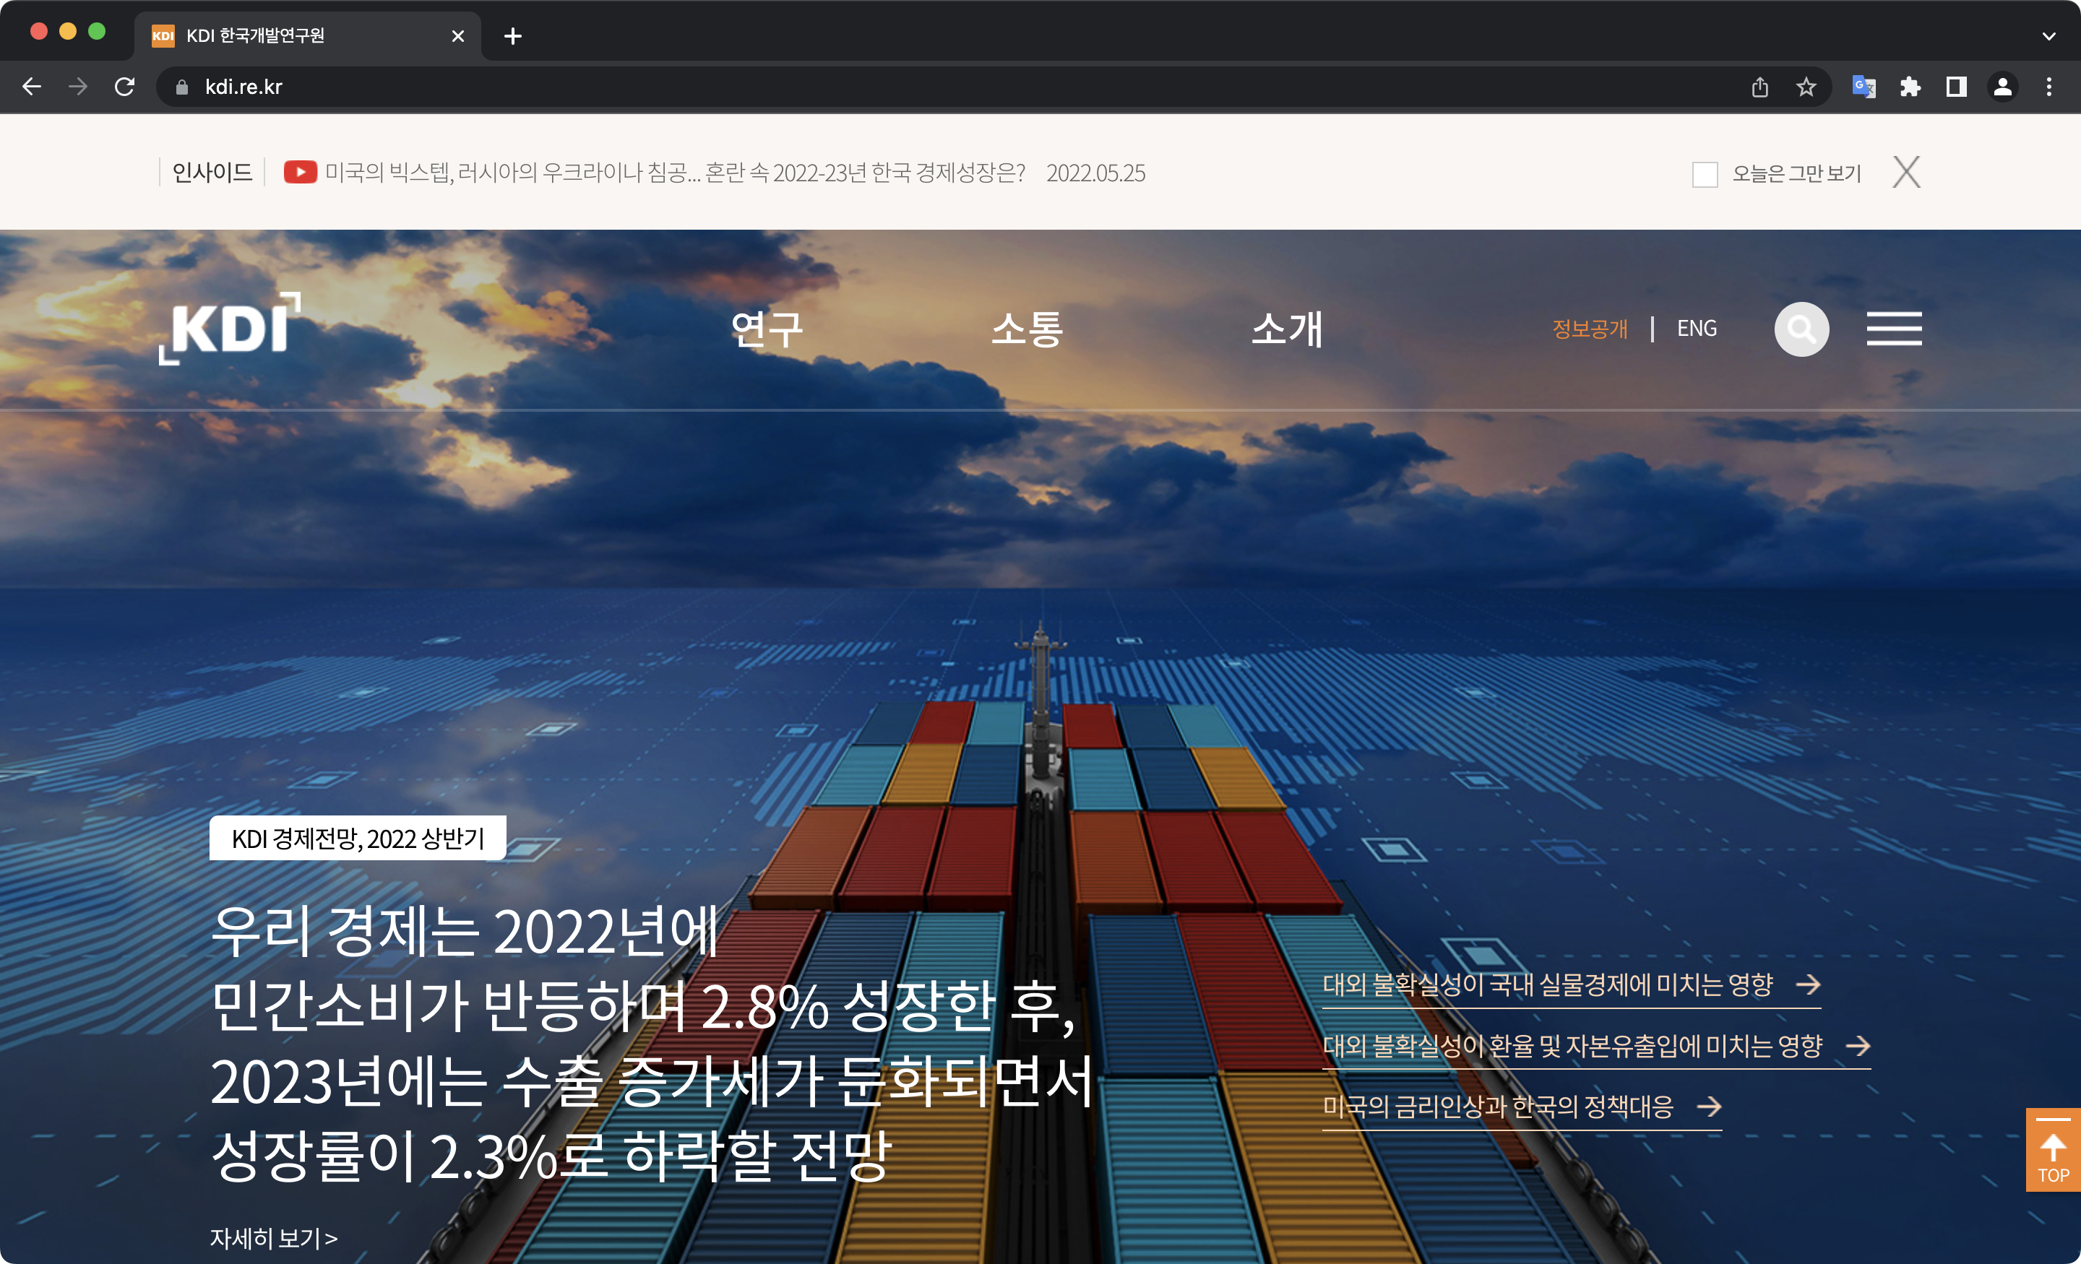The width and height of the screenshot is (2081, 1264).
Task: Bookmark the page using the star icon
Action: (1806, 86)
